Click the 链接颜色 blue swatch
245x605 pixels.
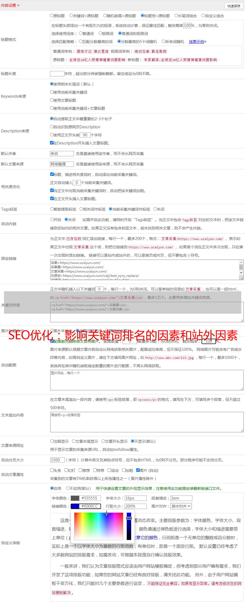point(75,506)
